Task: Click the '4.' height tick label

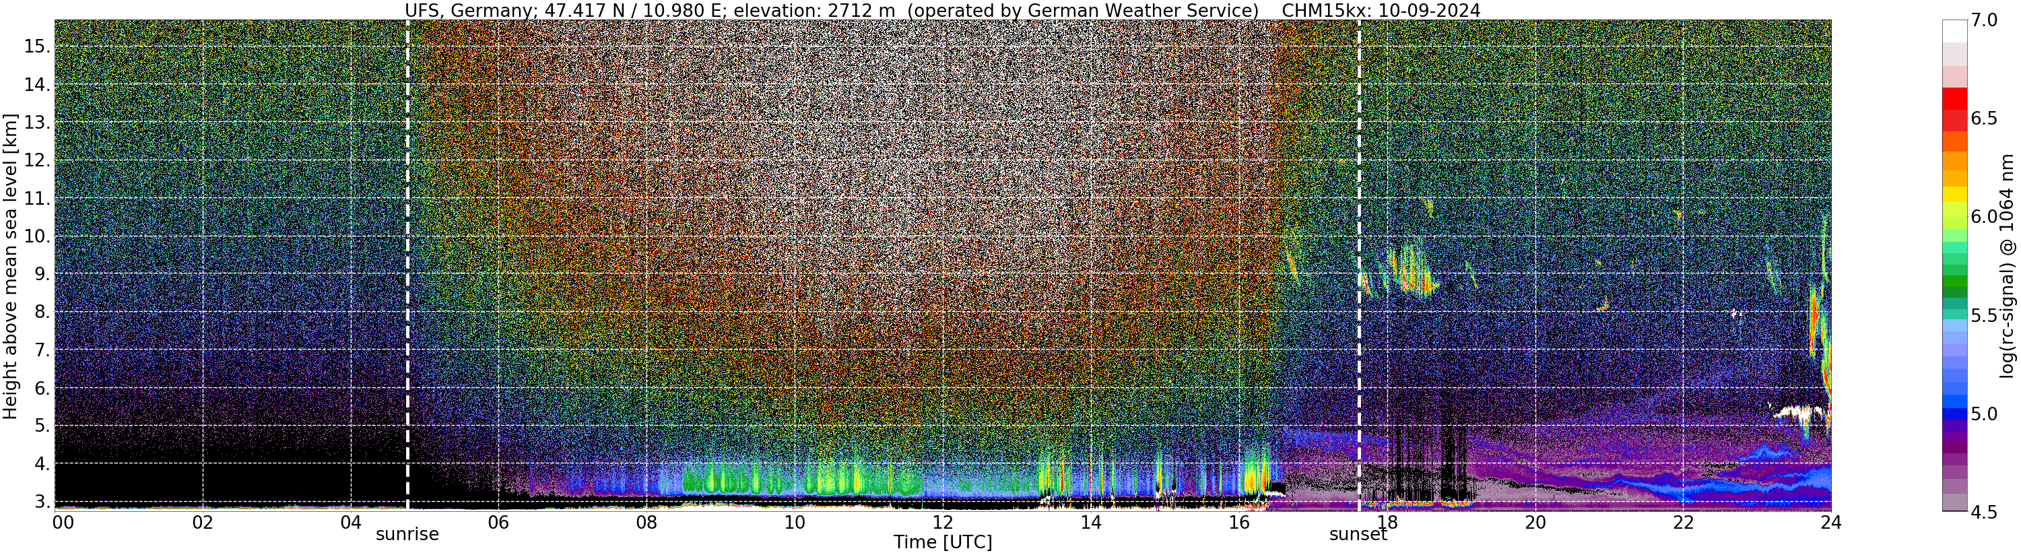Action: tap(41, 464)
